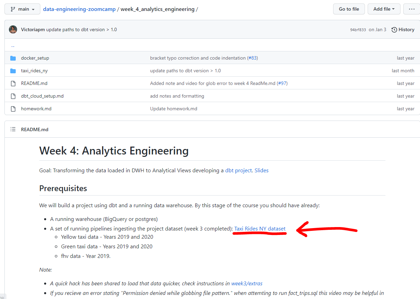Viewport: 420px width, 299px height.
Task: Open the README table of contents icon
Action: coord(12,129)
